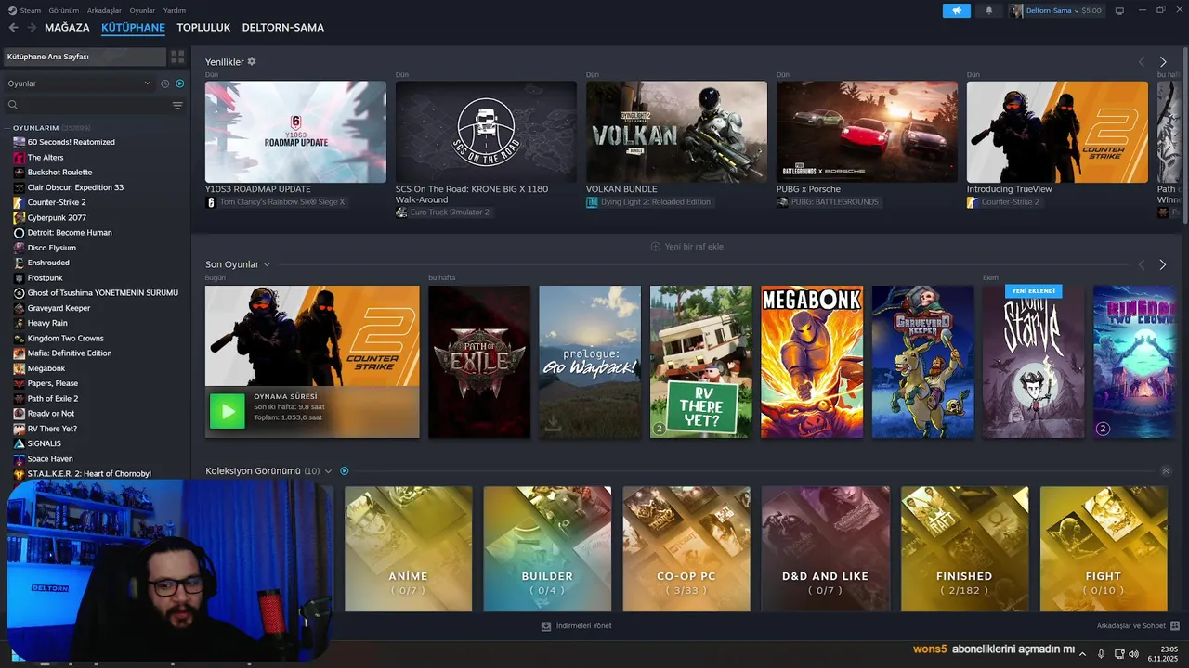Click the clock icon beside the Oyunlar dropdown
1189x668 pixels.
(x=165, y=83)
